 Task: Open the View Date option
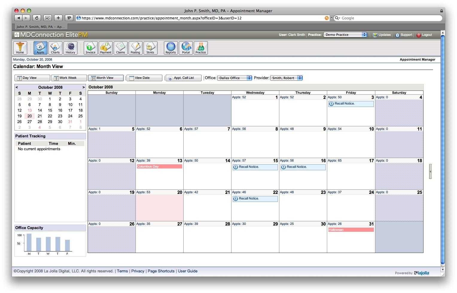(144, 78)
